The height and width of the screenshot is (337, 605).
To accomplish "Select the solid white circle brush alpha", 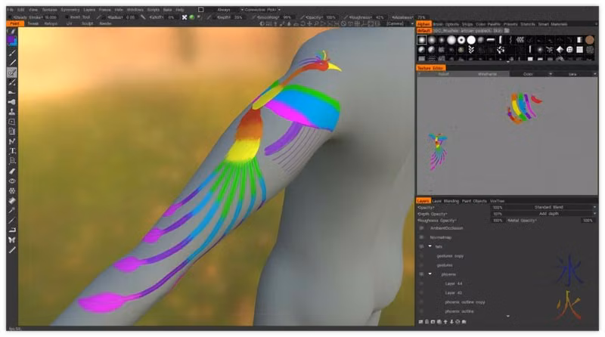I will [471, 40].
